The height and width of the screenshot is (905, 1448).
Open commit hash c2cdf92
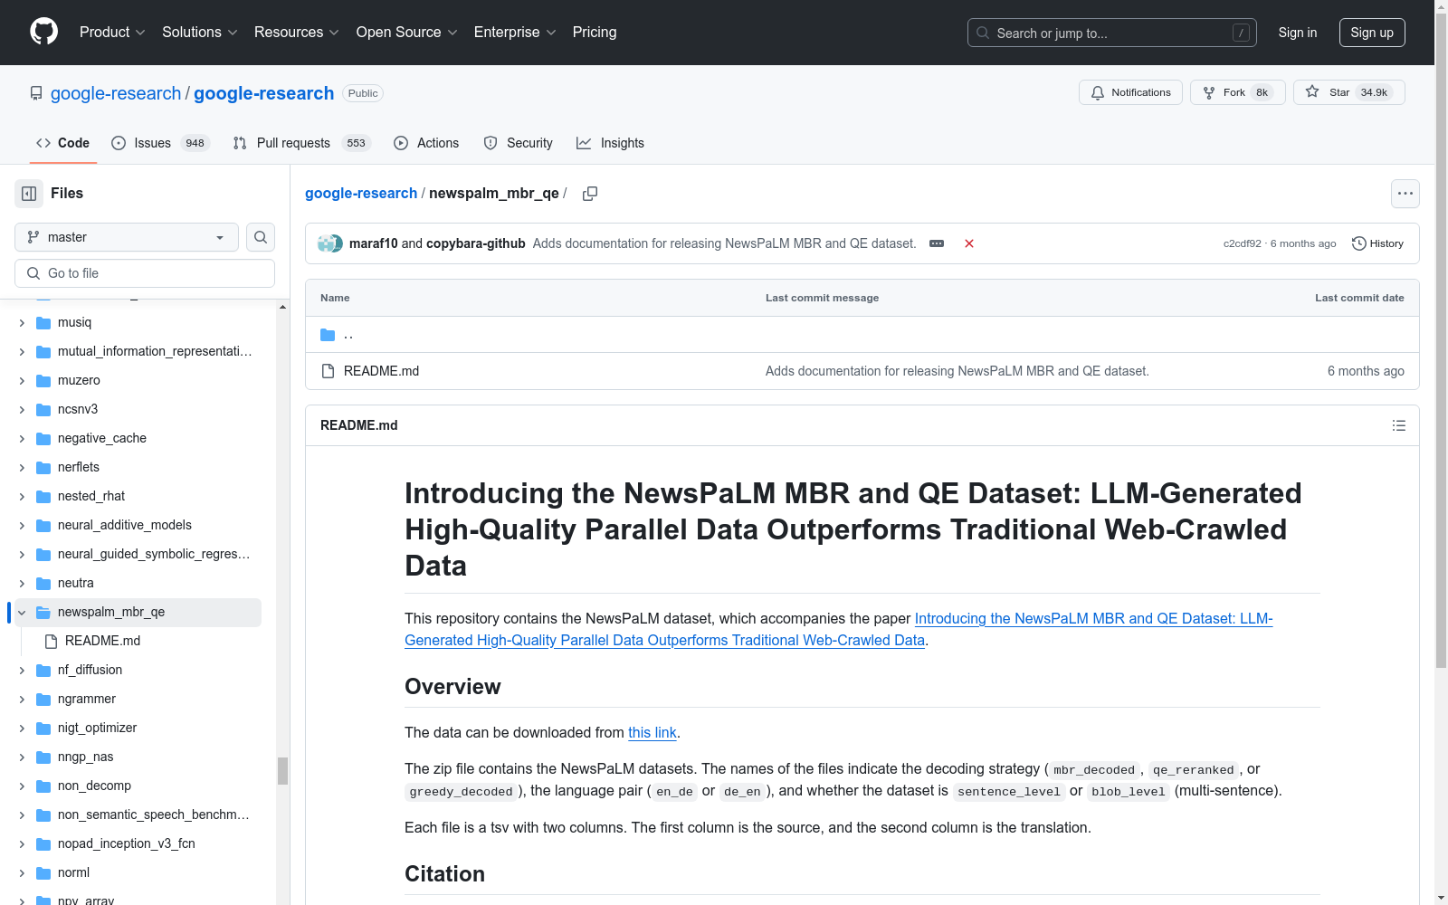1242,243
